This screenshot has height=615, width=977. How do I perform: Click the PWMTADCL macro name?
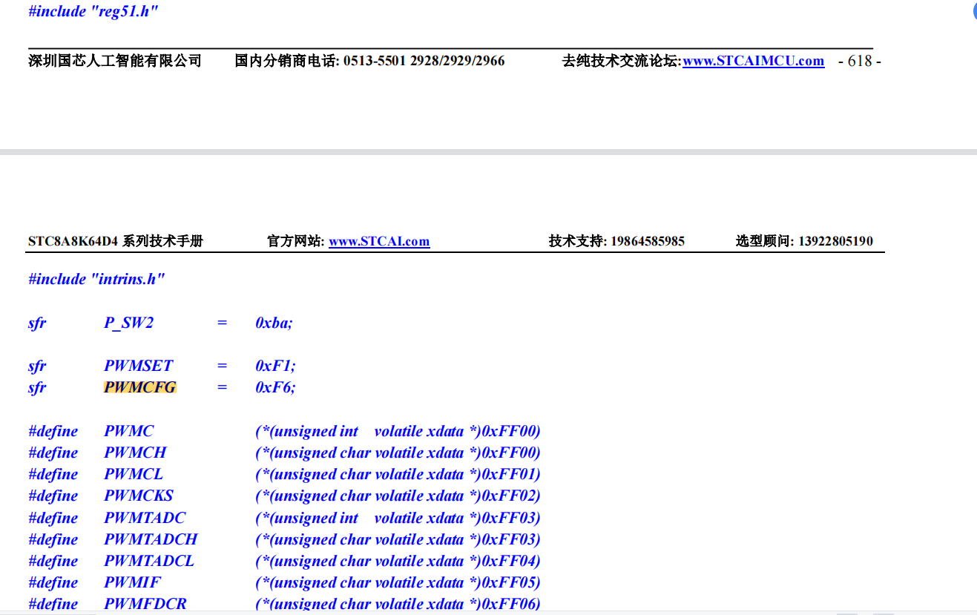coord(149,561)
